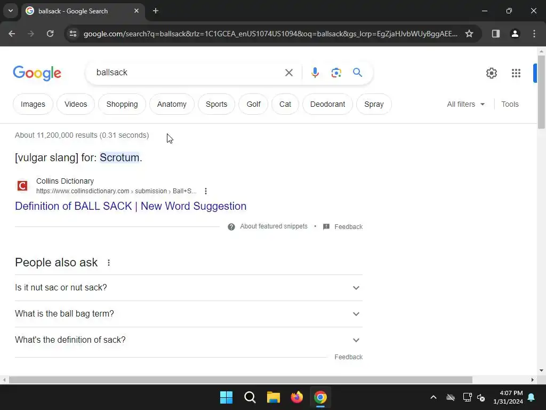Open search Tools
Screen dimensions: 546x410
click(510, 104)
